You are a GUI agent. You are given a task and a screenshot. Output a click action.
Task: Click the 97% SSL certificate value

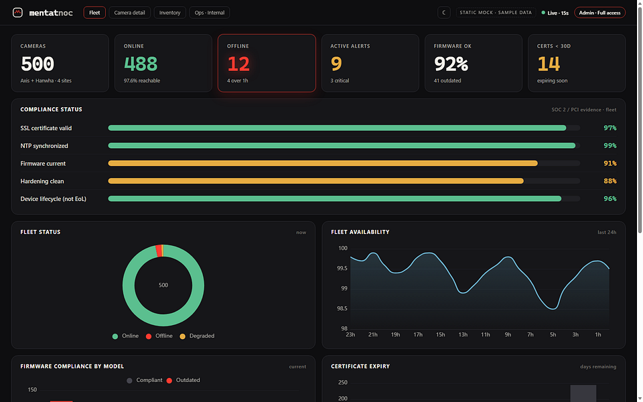click(x=610, y=128)
